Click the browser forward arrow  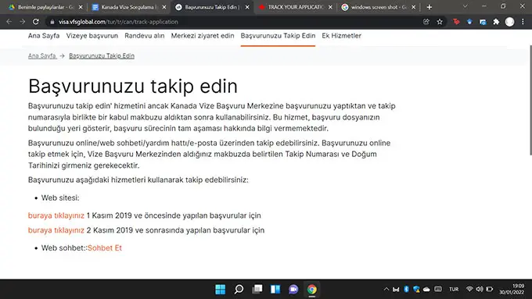coord(23,22)
